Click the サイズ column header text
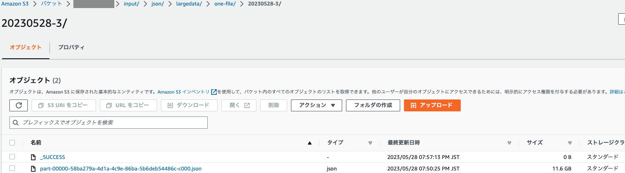The width and height of the screenshot is (625, 173). pyautogui.click(x=535, y=143)
